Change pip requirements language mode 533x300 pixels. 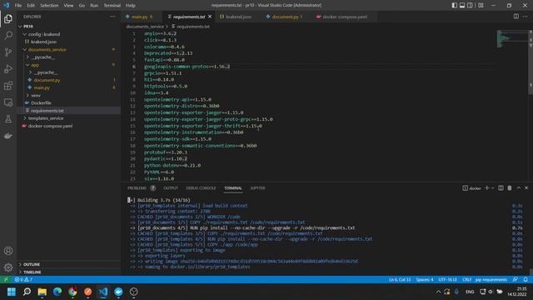coord(491,280)
